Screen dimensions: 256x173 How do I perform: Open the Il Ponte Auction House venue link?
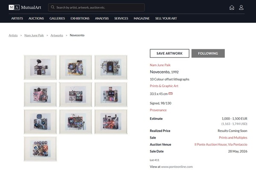221,145
